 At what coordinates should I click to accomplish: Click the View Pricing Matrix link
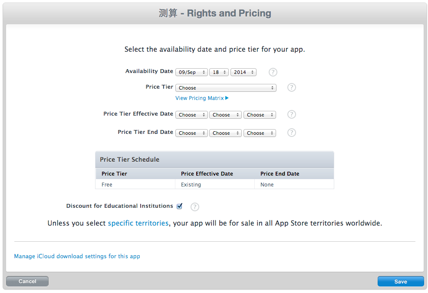click(200, 98)
